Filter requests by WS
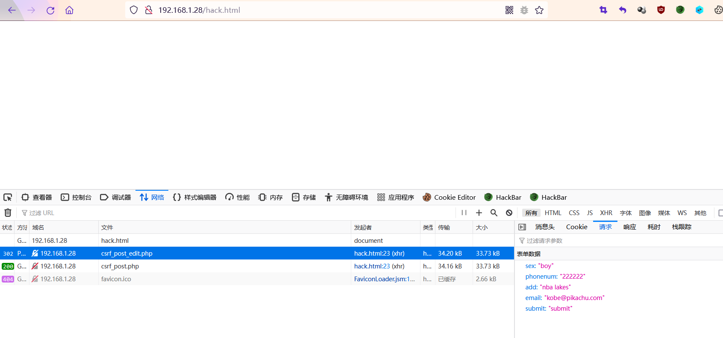This screenshot has height=338, width=723. (682, 213)
